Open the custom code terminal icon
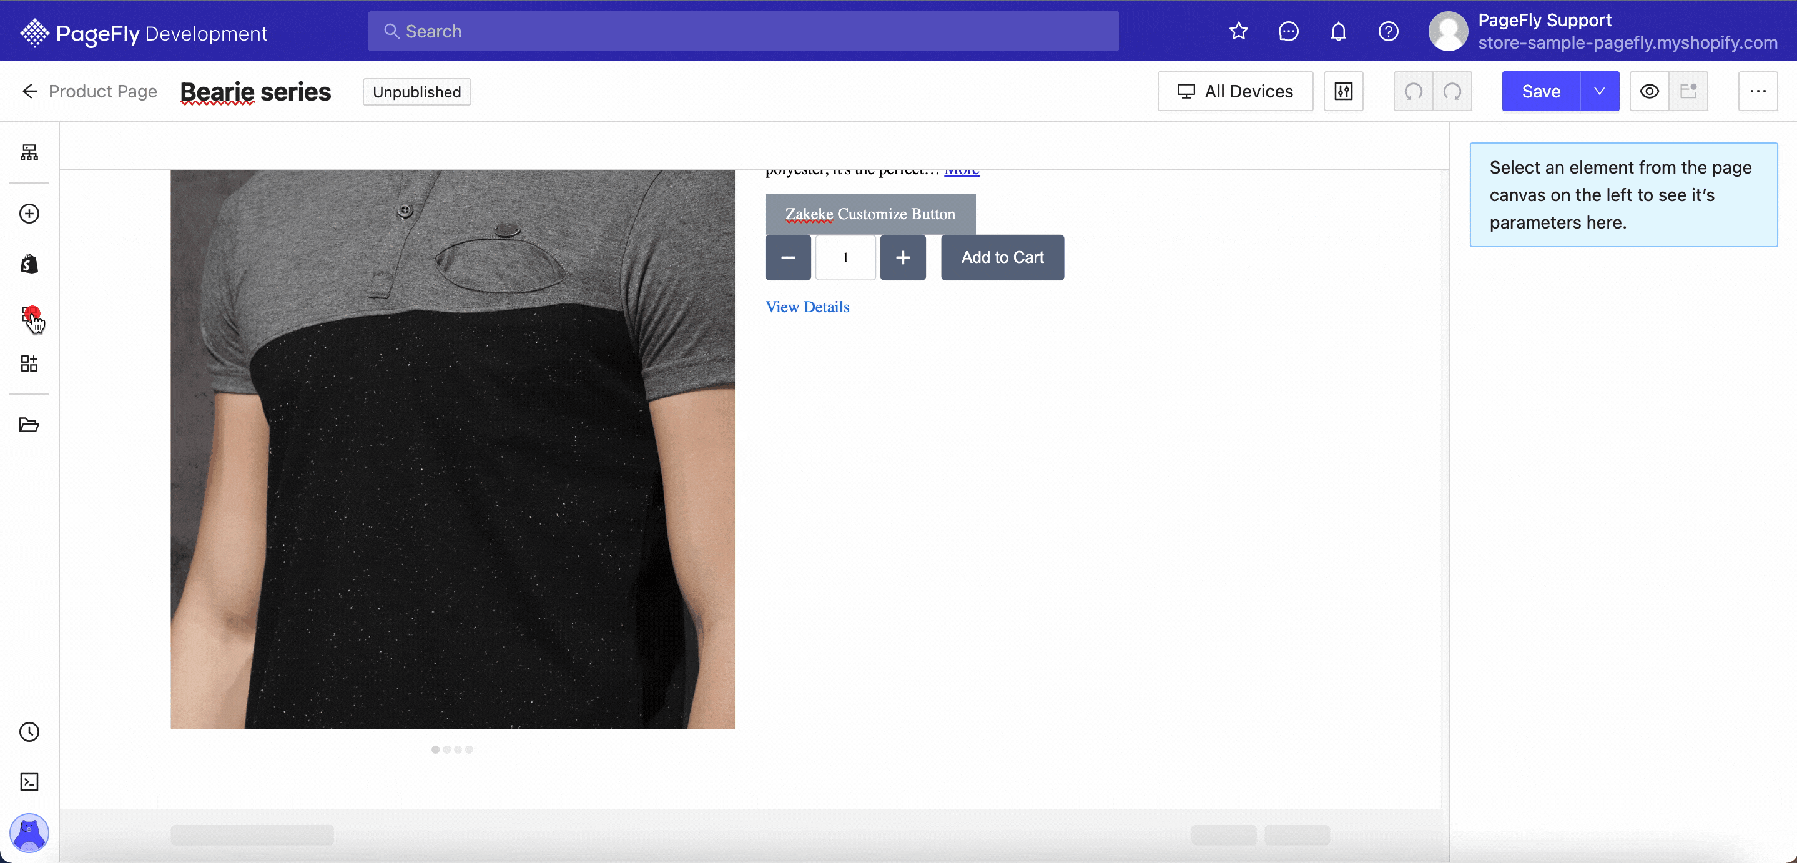Screen dimensions: 1797x863 29,782
